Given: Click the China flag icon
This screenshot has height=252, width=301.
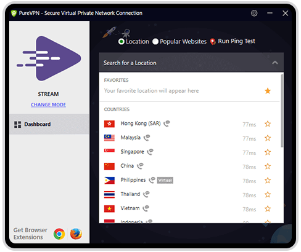Looking at the screenshot, I should (109, 167).
